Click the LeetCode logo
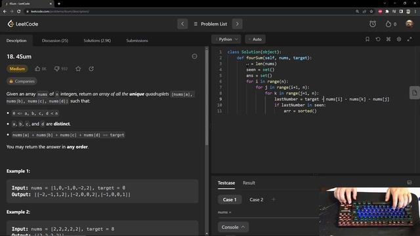This screenshot has height=236, width=420. 23,24
